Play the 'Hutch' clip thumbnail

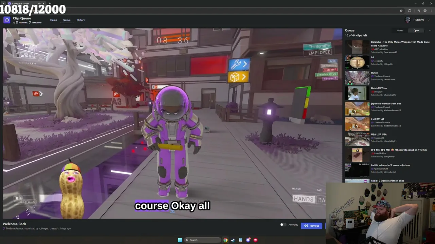pyautogui.click(x=357, y=78)
